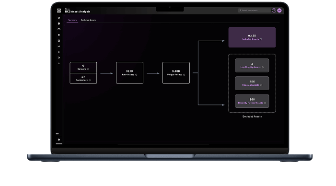Click info icon next to Sensors

88,69
